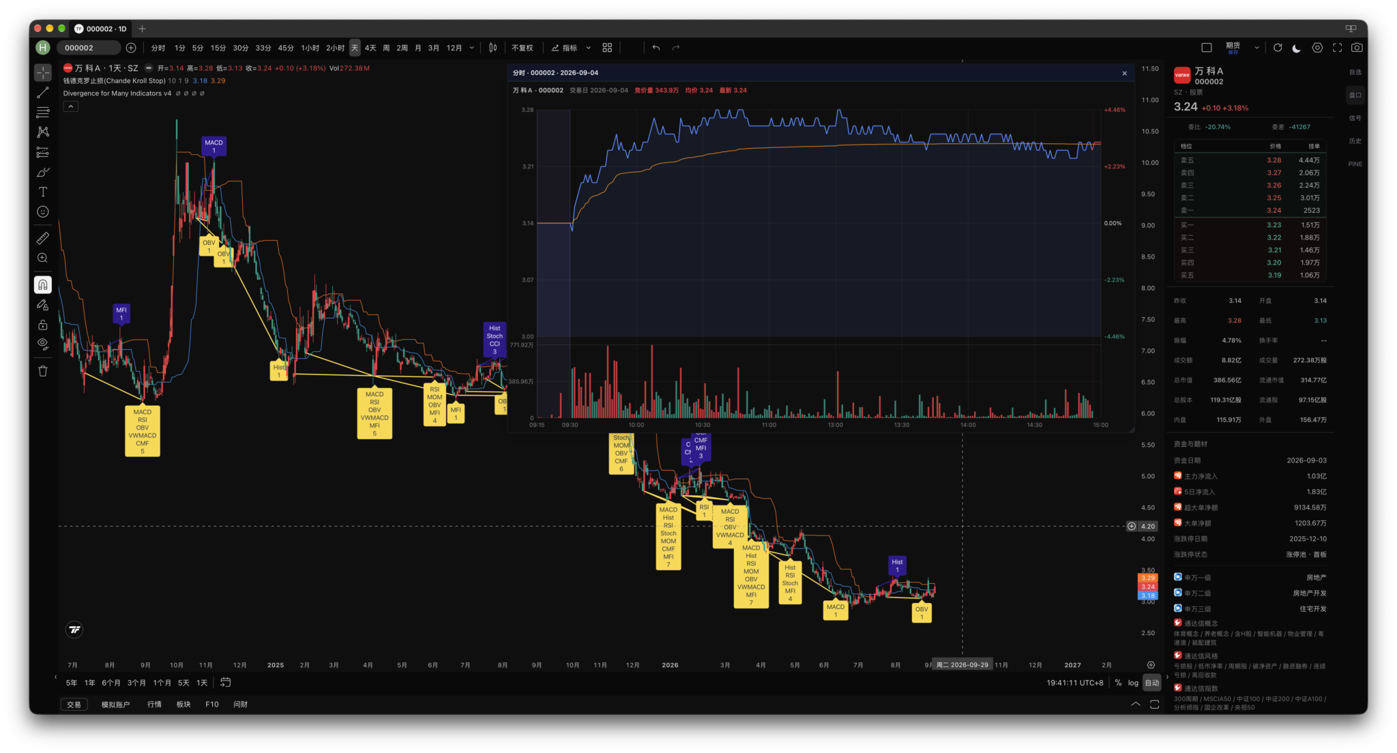This screenshot has height=753, width=1397.
Task: Select the 15分 interval
Action: click(218, 48)
